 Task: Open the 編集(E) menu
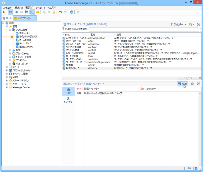point(19,8)
